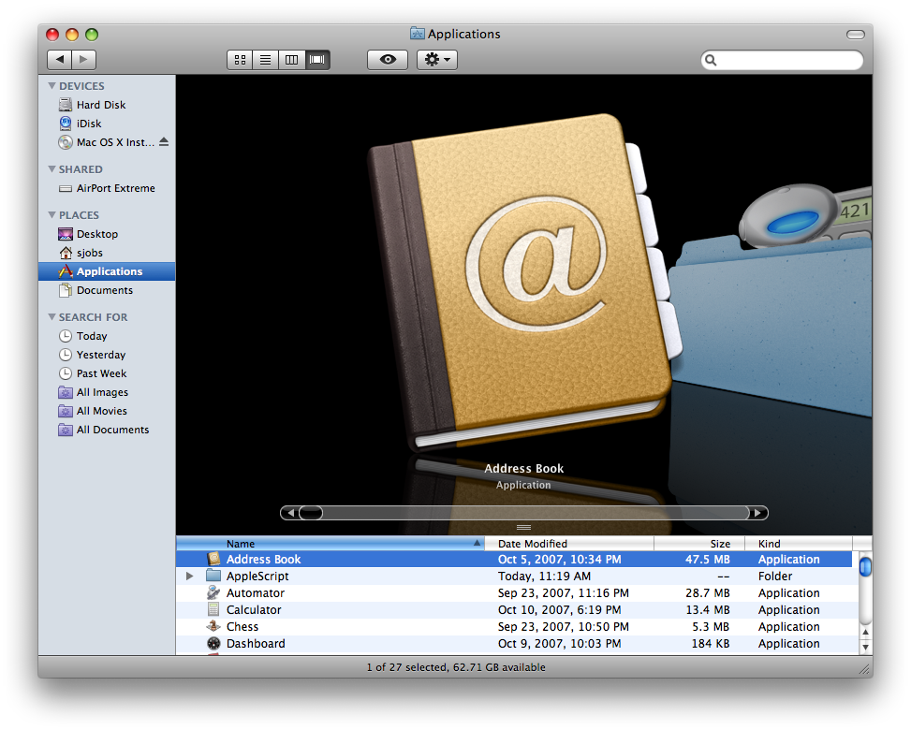Click the Cover Flow scroll right arrow

click(x=757, y=513)
